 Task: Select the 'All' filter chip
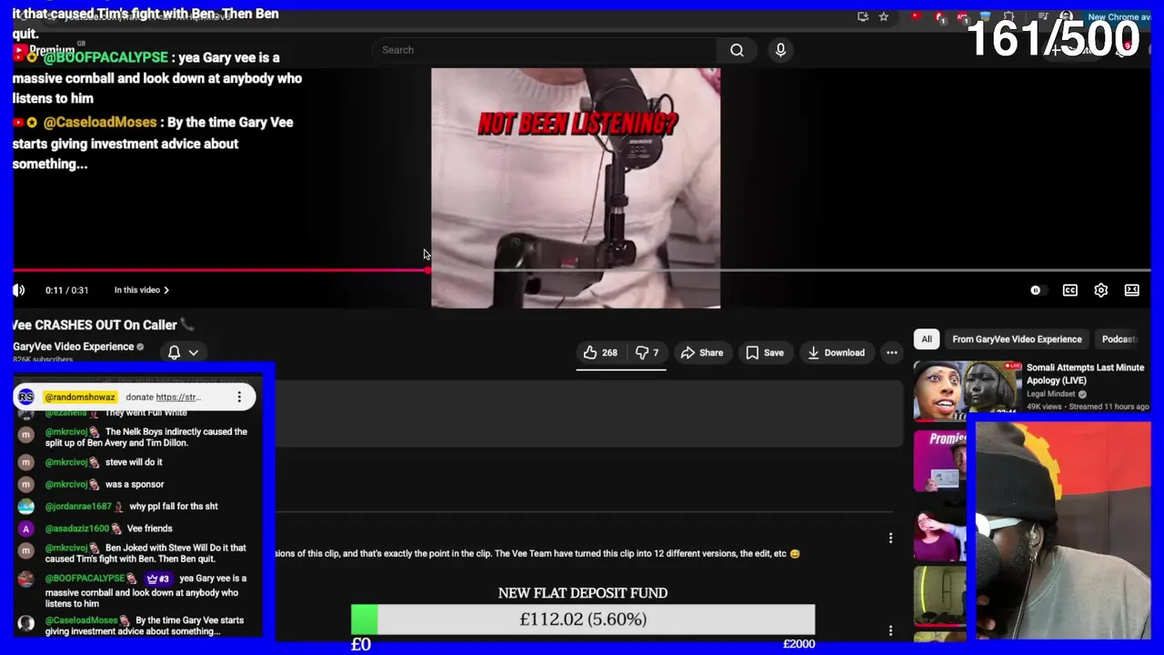tap(926, 339)
